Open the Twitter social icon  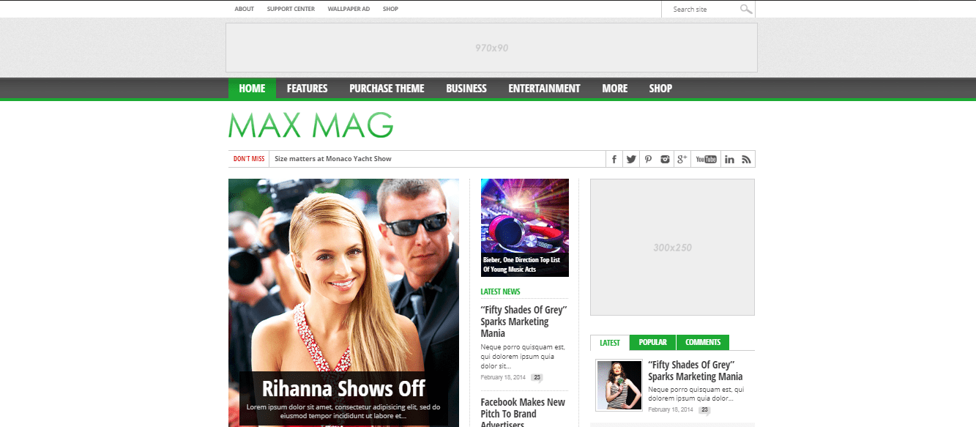pyautogui.click(x=631, y=159)
